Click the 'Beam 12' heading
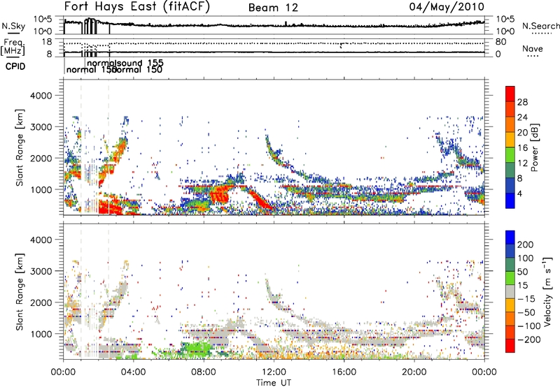 [273, 8]
